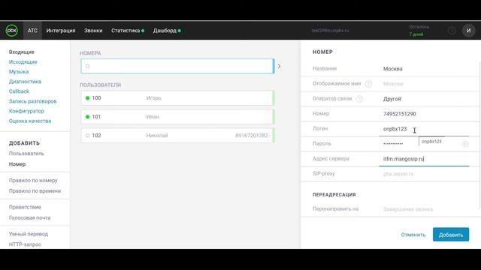Add HTTP-запрос
Viewport: 481px width, 270px height.
tap(25, 244)
